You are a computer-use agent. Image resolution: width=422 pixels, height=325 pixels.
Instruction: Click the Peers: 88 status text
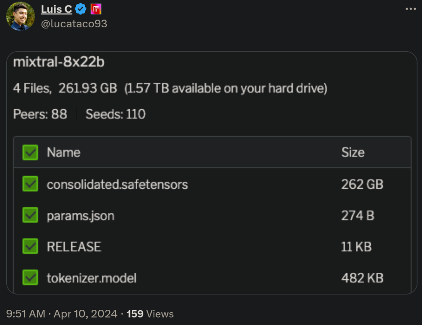point(40,114)
